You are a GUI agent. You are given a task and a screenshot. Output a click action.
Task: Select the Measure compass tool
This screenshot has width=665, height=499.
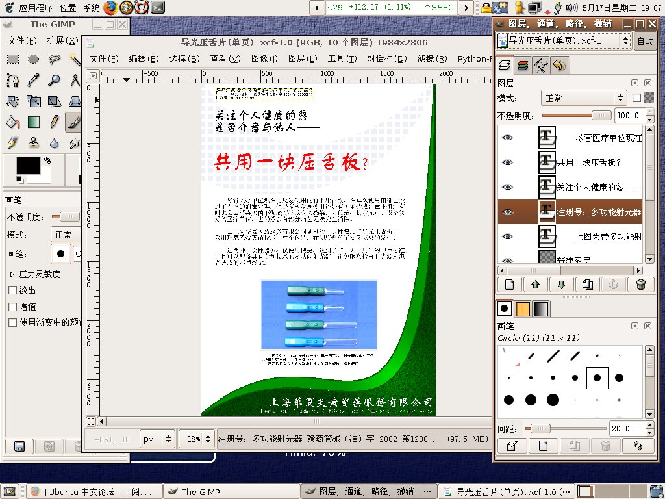point(75,80)
